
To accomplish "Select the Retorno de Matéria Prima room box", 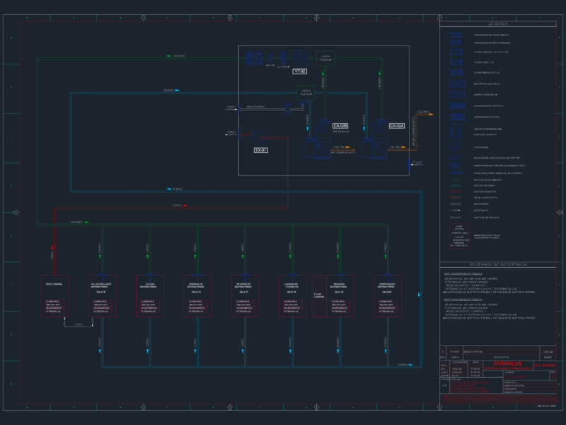I will click(245, 296).
